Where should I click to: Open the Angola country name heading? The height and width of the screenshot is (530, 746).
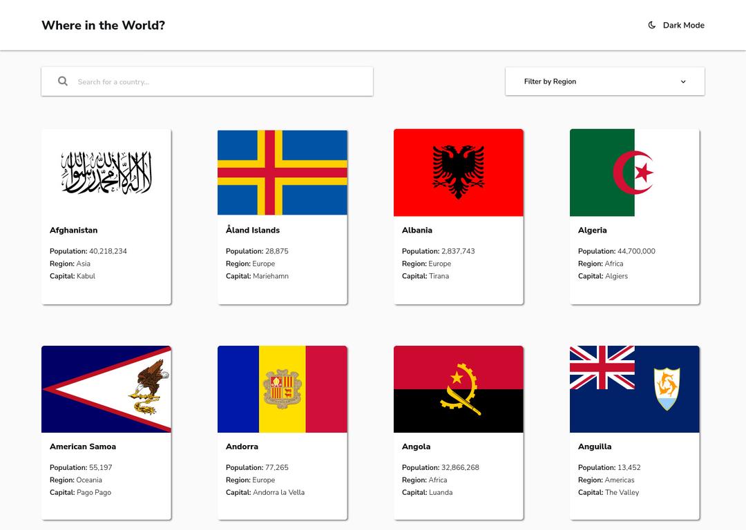[417, 446]
